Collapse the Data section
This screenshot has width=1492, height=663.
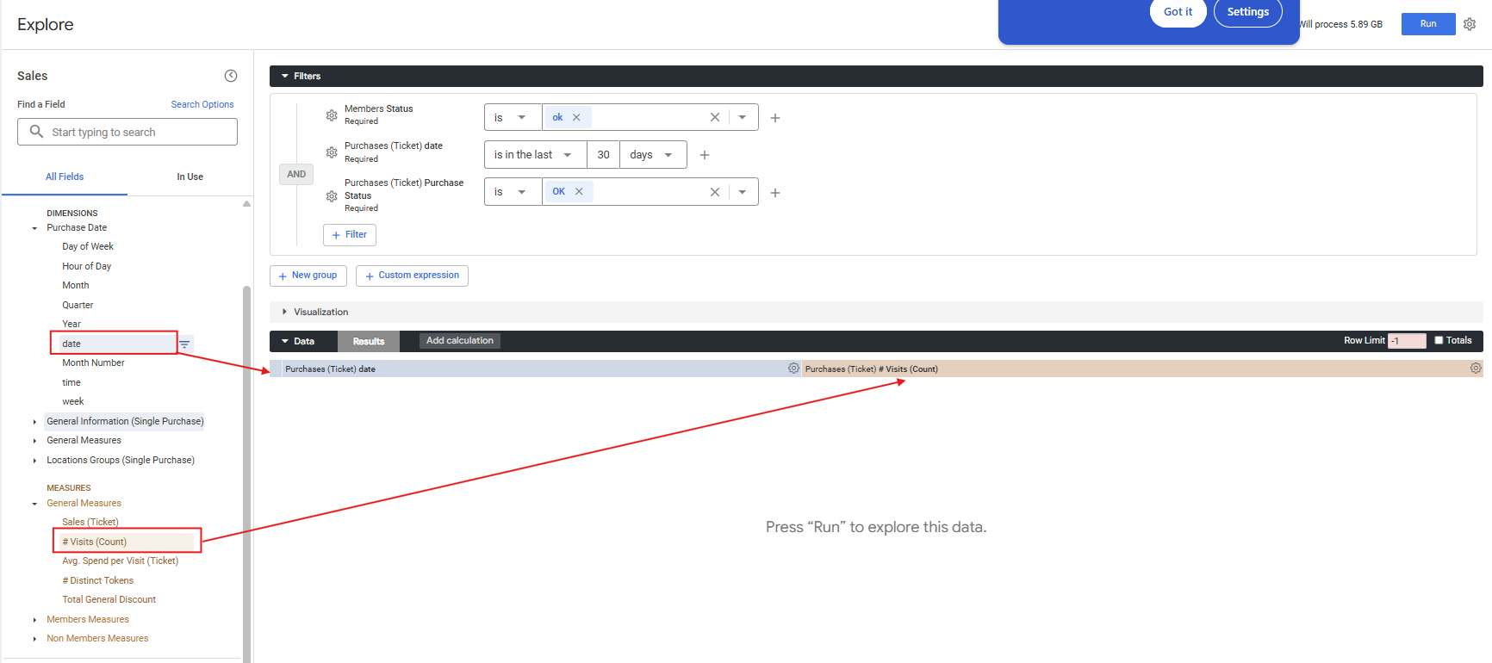click(x=298, y=341)
